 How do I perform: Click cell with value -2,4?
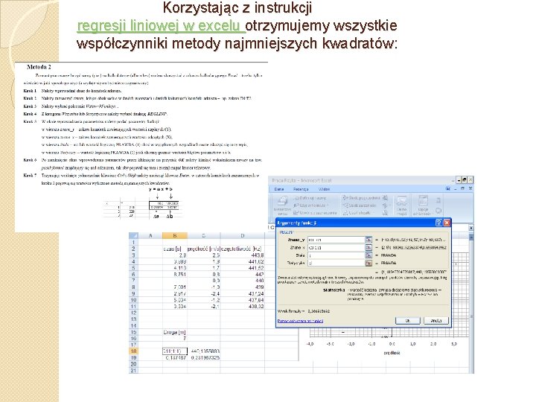pos(204,293)
